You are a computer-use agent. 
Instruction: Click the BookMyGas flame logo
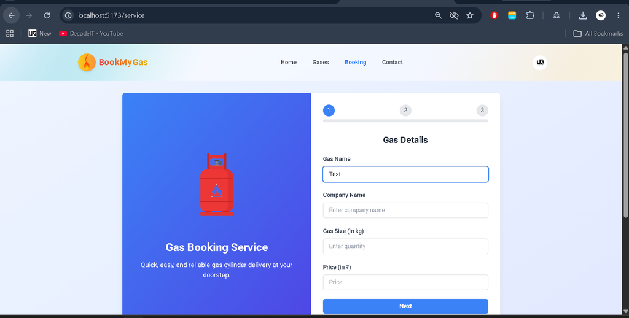tap(87, 63)
